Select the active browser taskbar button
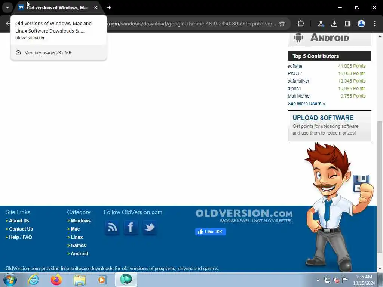This screenshot has height=287, width=383. pyautogui.click(x=126, y=280)
